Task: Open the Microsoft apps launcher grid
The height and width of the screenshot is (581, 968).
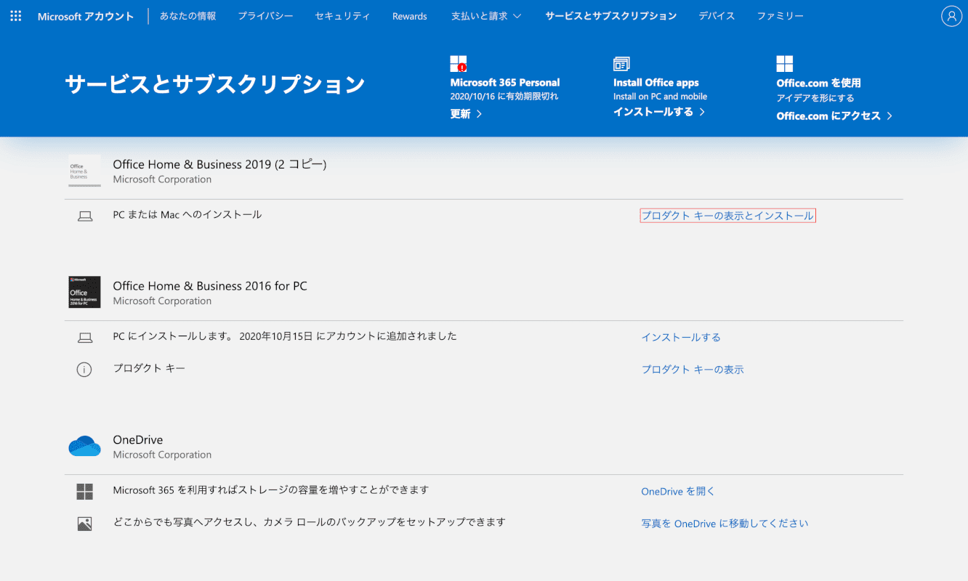Action: click(16, 16)
